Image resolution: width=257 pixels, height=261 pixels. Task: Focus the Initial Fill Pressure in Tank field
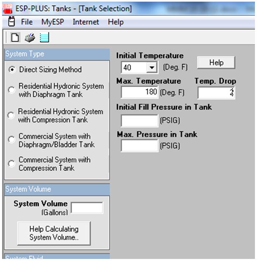[140, 121]
